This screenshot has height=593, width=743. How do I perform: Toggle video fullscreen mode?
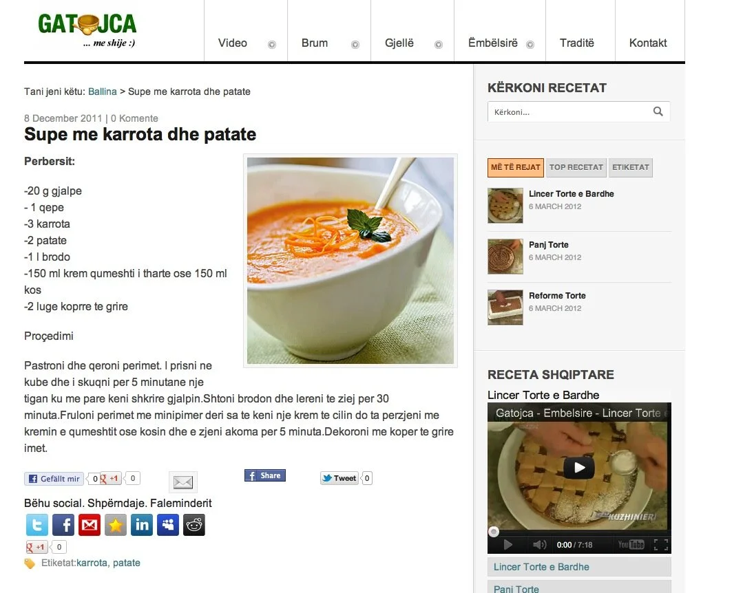[x=661, y=545]
